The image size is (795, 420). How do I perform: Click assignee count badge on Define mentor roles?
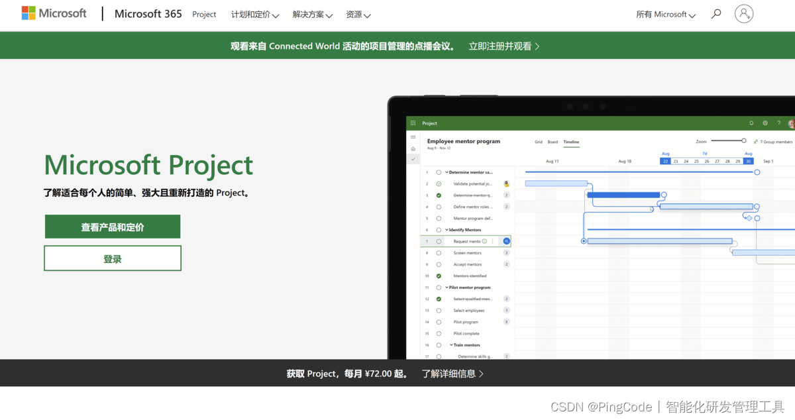coord(507,207)
